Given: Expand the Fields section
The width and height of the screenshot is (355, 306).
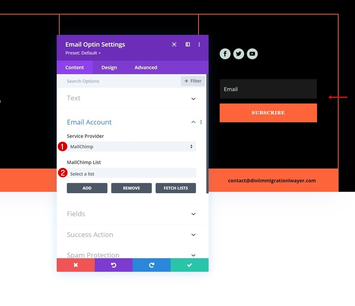Looking at the screenshot, I should [193, 214].
